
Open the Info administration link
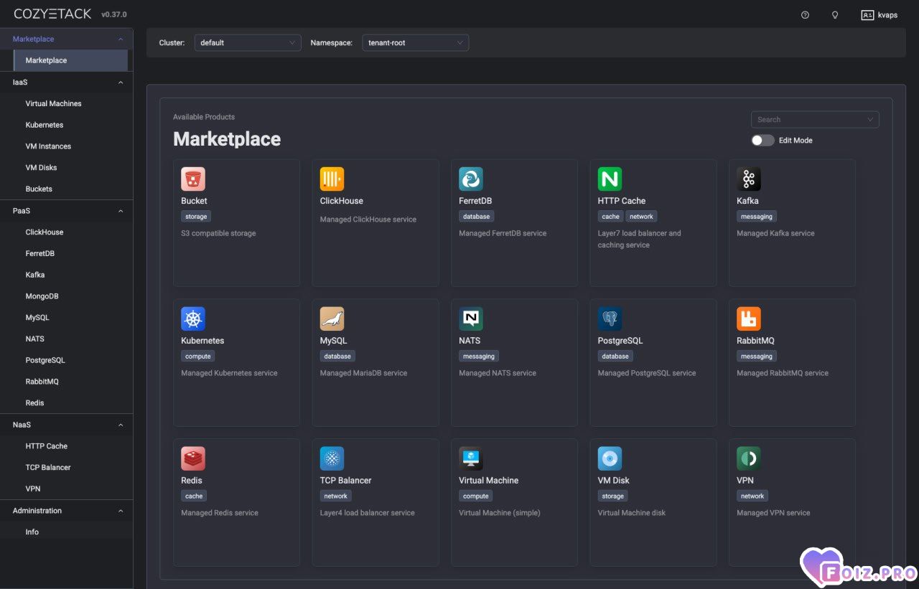(32, 532)
